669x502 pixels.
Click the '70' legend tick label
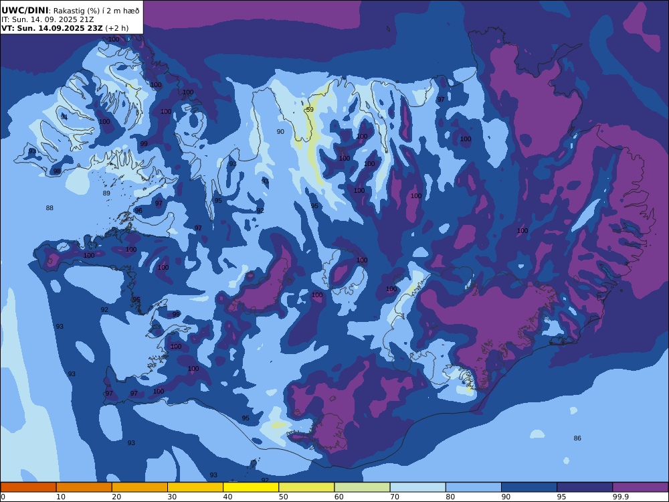click(x=395, y=497)
